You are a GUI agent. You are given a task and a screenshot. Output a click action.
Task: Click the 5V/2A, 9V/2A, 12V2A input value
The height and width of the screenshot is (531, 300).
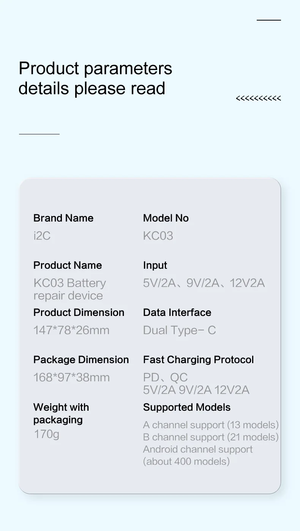204,283
